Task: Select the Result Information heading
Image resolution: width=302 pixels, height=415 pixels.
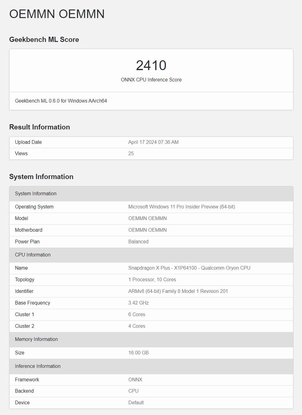Action: pyautogui.click(x=39, y=127)
